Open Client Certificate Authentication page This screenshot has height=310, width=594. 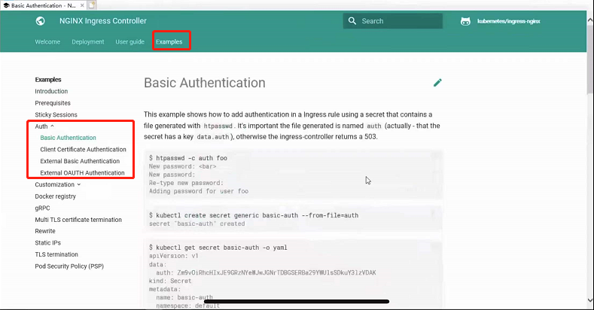click(x=83, y=150)
